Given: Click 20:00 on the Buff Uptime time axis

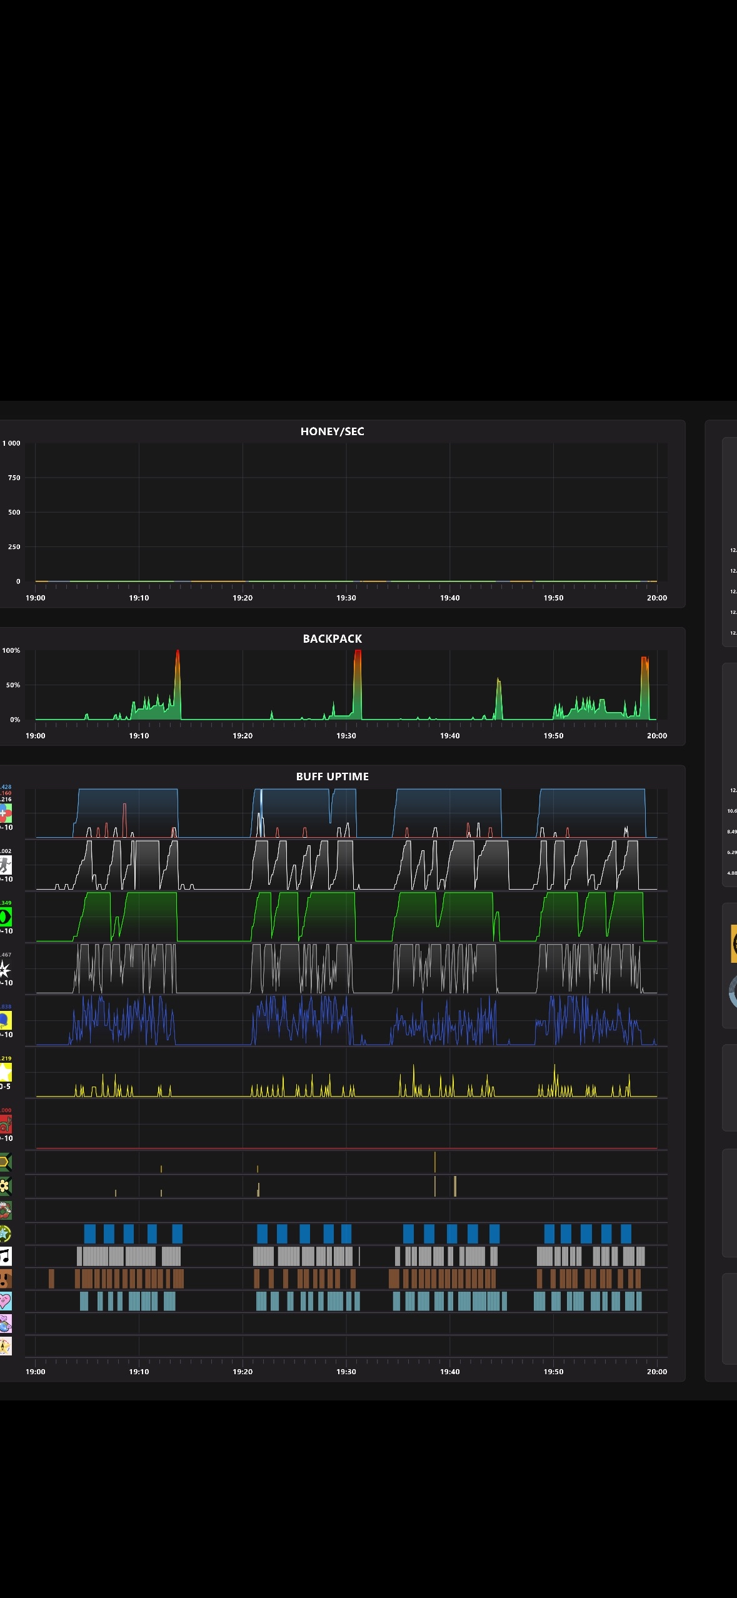Looking at the screenshot, I should coord(657,1372).
